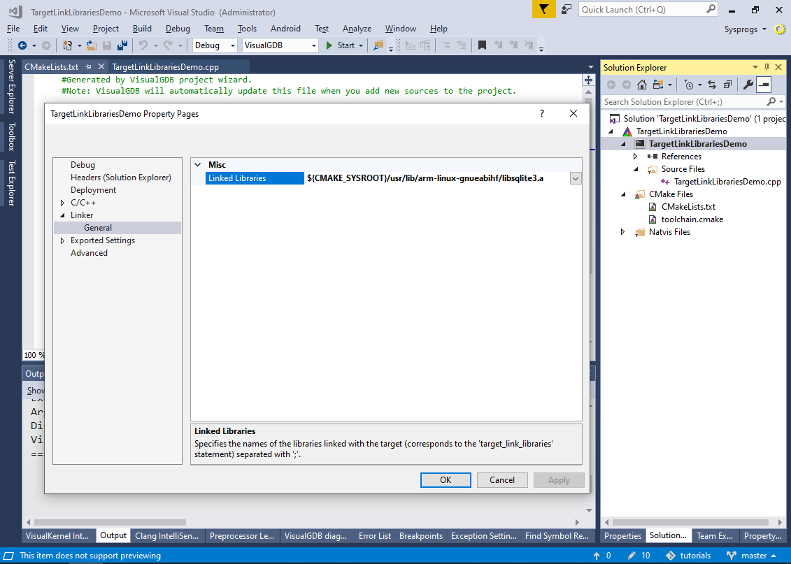Click the Collapse All icon in Solution Explorer
The width and height of the screenshot is (791, 564).
[727, 85]
